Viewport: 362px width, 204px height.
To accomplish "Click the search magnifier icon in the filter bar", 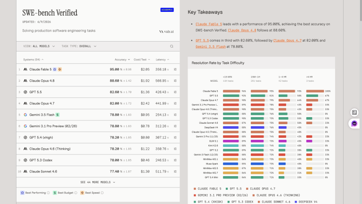I will click(172, 46).
